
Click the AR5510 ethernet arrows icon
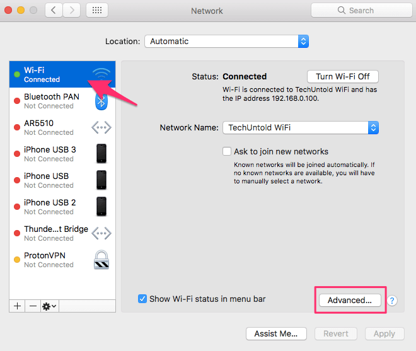tap(101, 128)
